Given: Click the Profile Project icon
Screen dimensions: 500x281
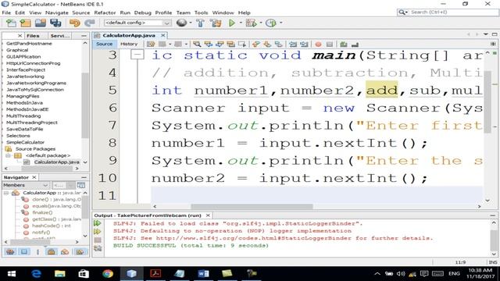Looking at the screenshot, I should coord(271,23).
